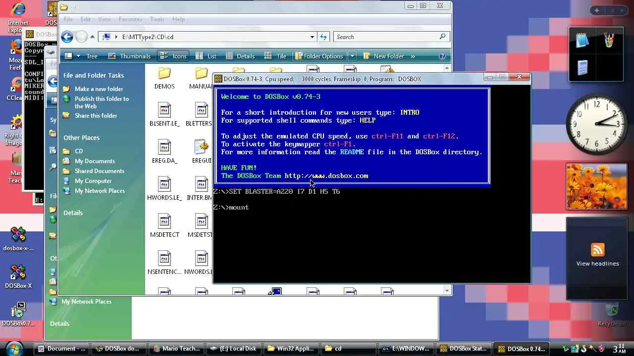
Task: Click View headlines text in gadget
Action: click(597, 264)
